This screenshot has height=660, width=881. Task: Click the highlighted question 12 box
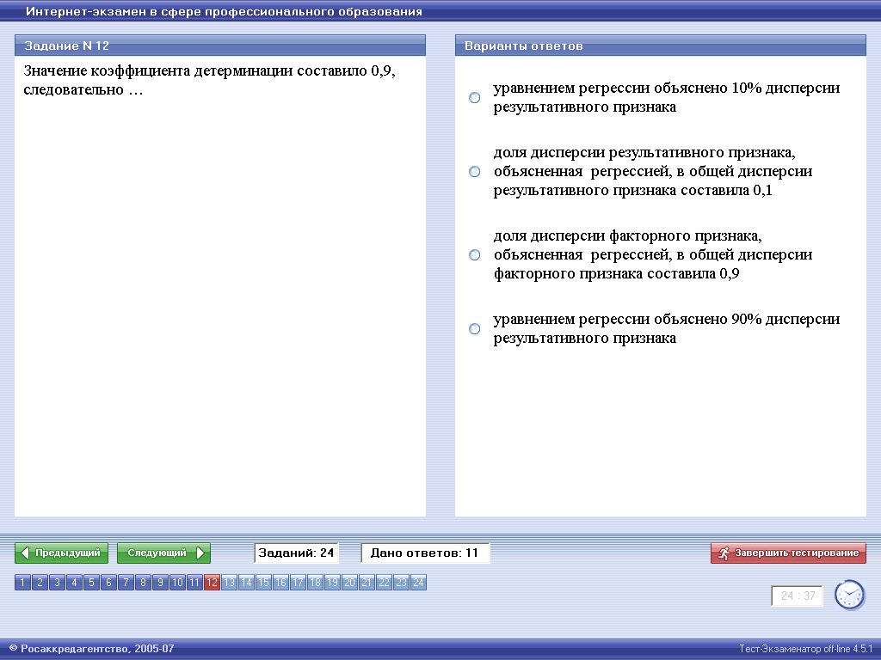tap(212, 583)
